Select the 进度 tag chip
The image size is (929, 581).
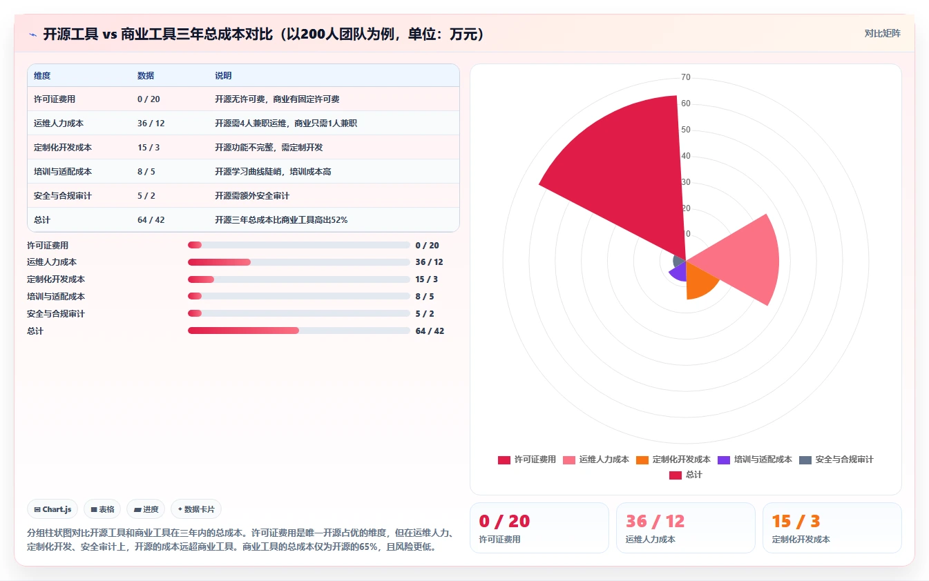(146, 509)
